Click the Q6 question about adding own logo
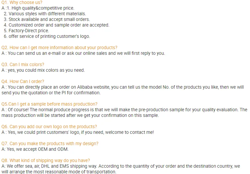The width and height of the screenshot is (250, 174). pyautogui.click(x=49, y=127)
